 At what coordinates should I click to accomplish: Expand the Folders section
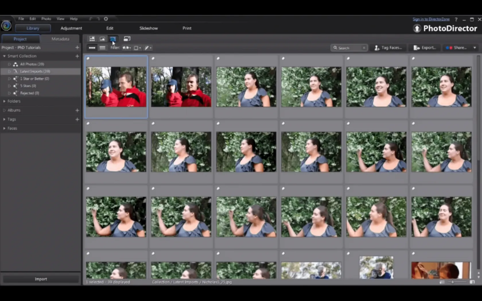(4, 101)
